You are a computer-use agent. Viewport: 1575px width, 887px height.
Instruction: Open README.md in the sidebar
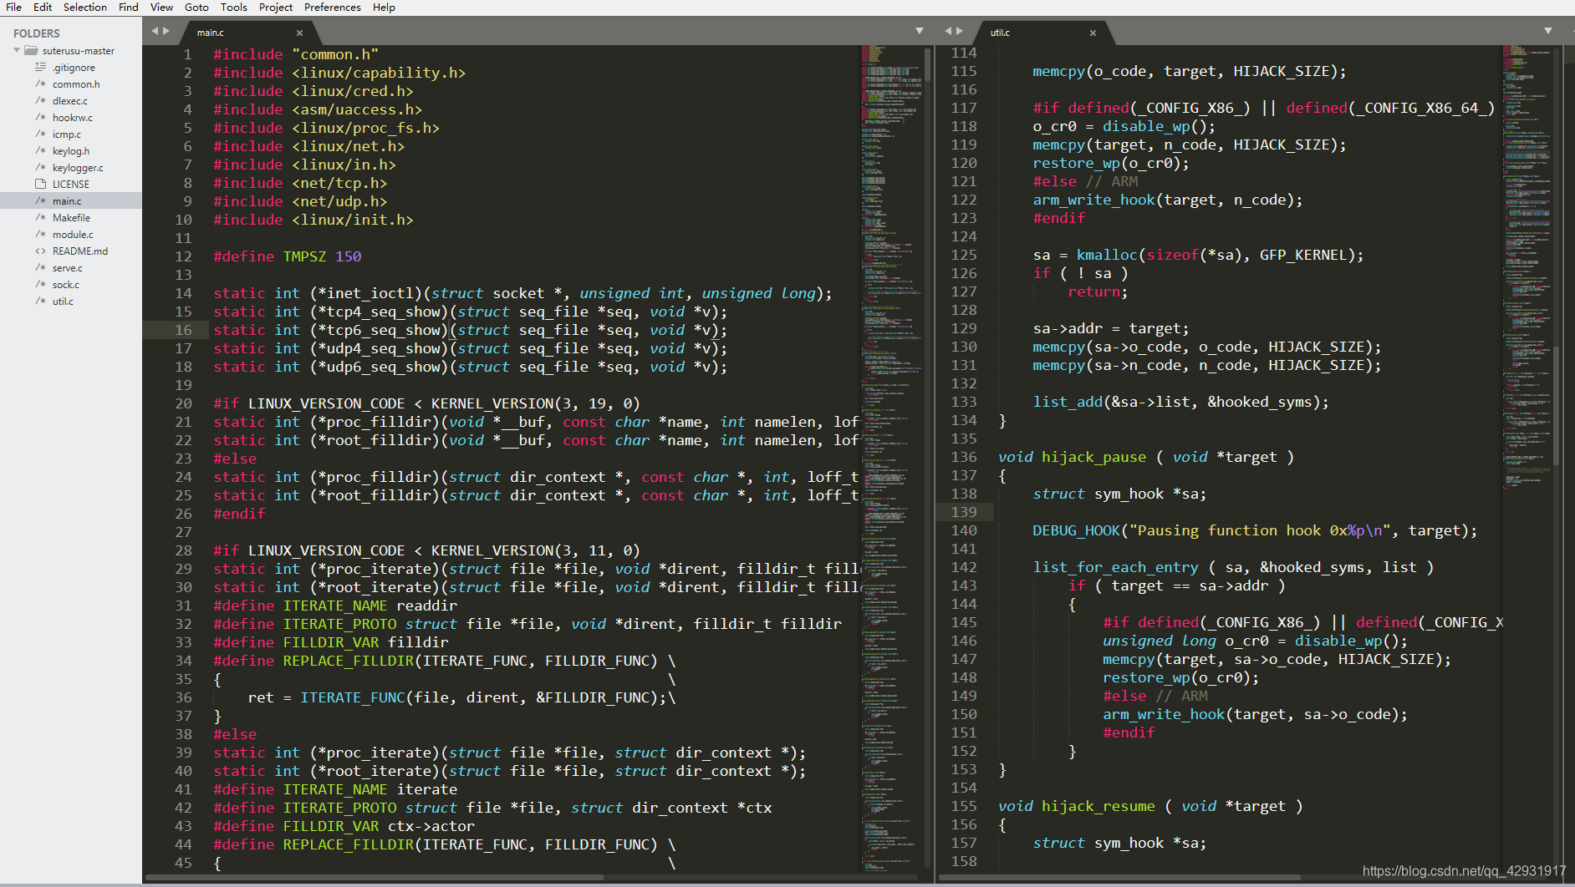pyautogui.click(x=79, y=251)
